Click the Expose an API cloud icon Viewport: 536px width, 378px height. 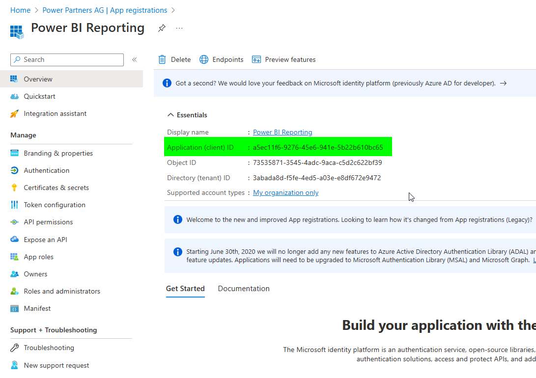coord(14,240)
